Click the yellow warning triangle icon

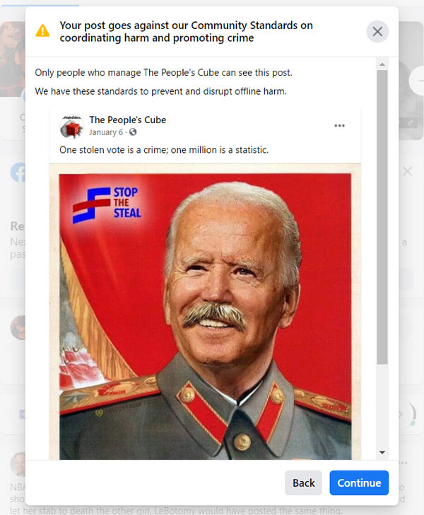[42, 31]
